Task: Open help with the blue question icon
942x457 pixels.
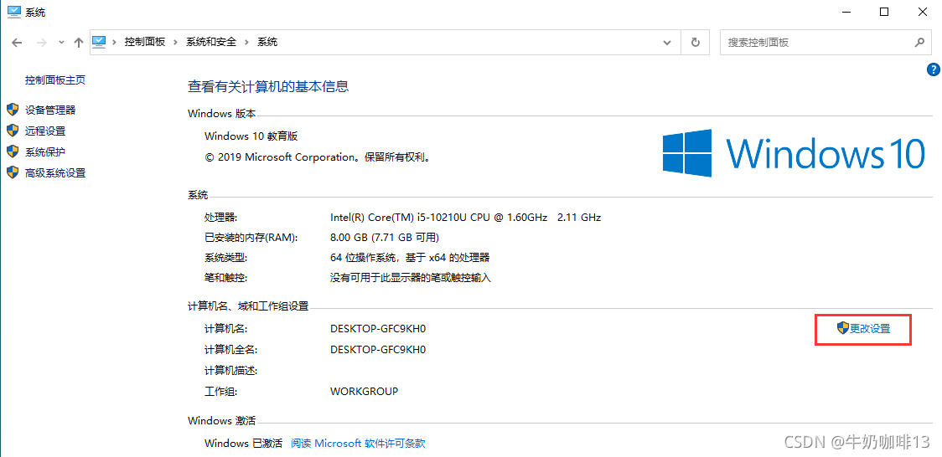Action: [x=934, y=69]
